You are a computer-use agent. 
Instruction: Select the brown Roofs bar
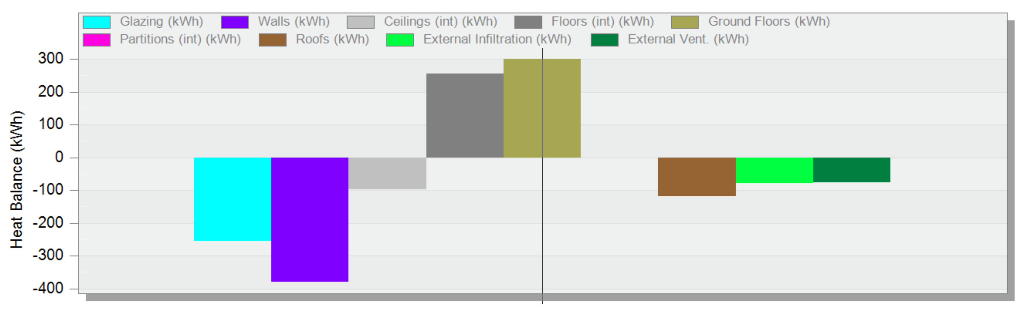pyautogui.click(x=697, y=177)
